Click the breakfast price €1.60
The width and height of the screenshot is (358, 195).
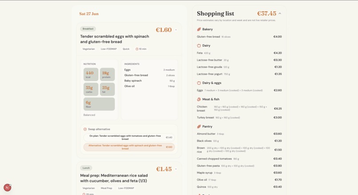pos(164,30)
